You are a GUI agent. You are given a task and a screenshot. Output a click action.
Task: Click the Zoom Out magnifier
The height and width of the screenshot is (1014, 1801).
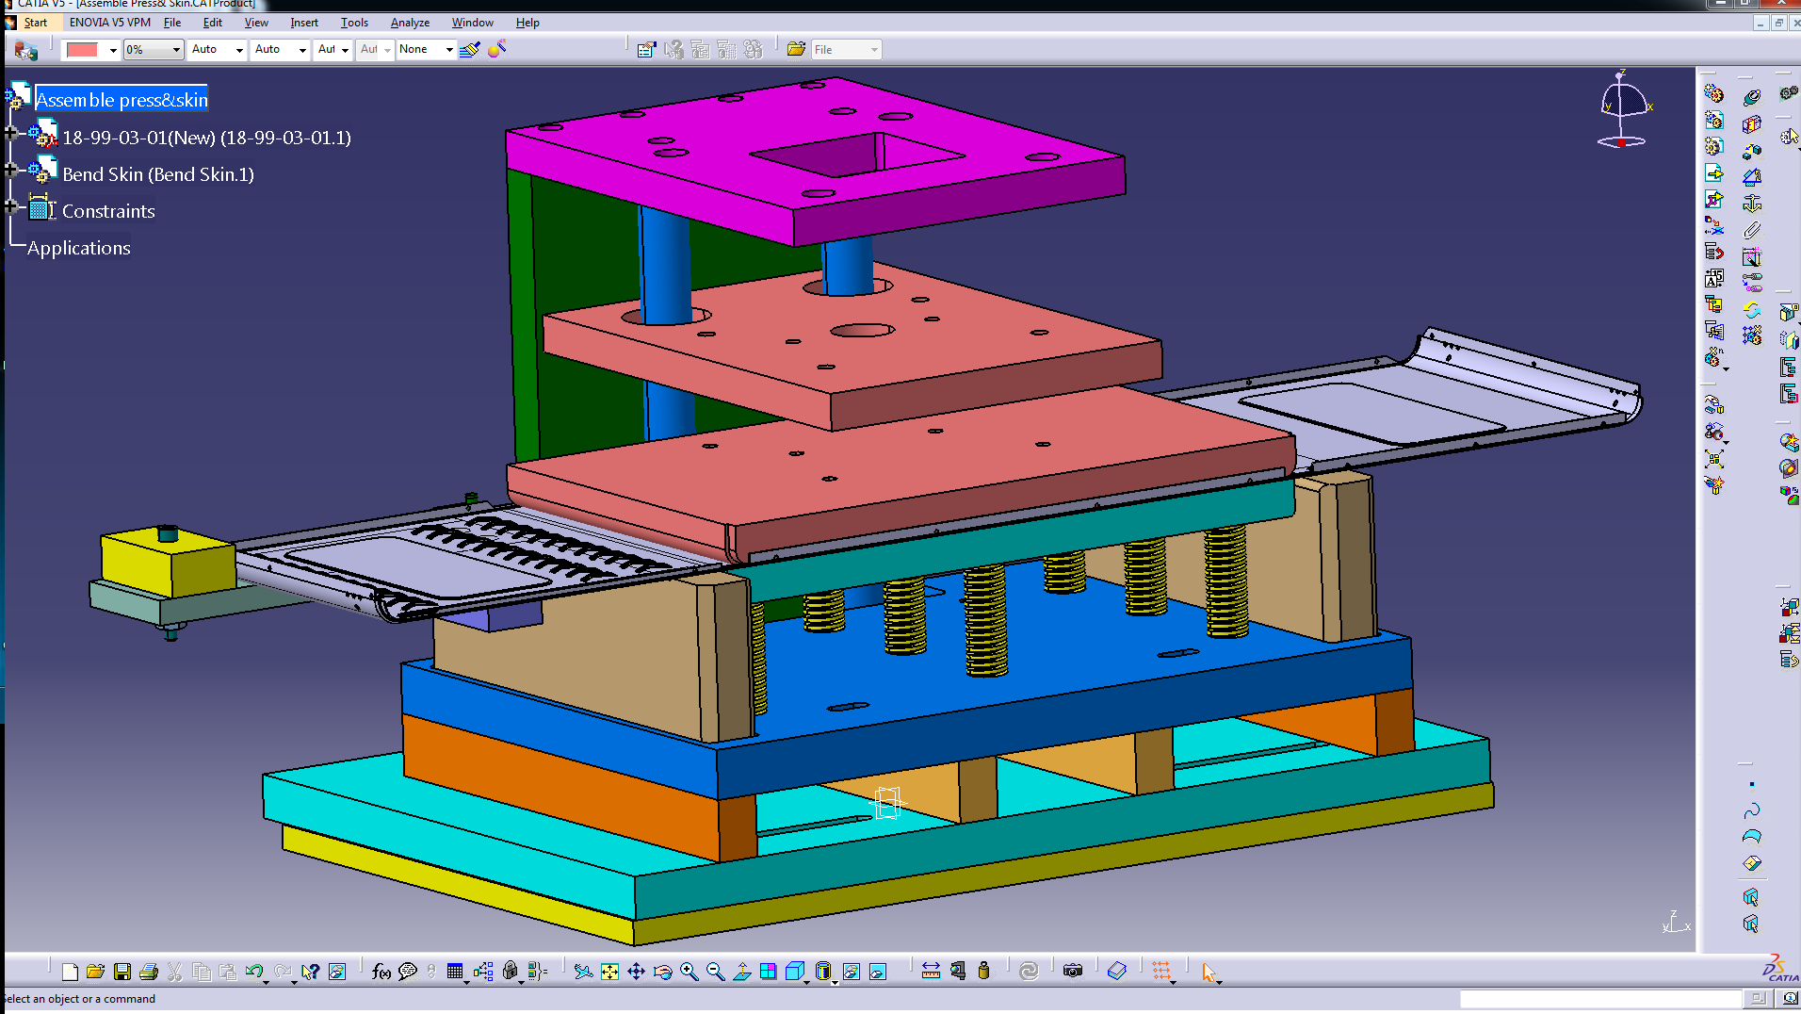point(716,972)
